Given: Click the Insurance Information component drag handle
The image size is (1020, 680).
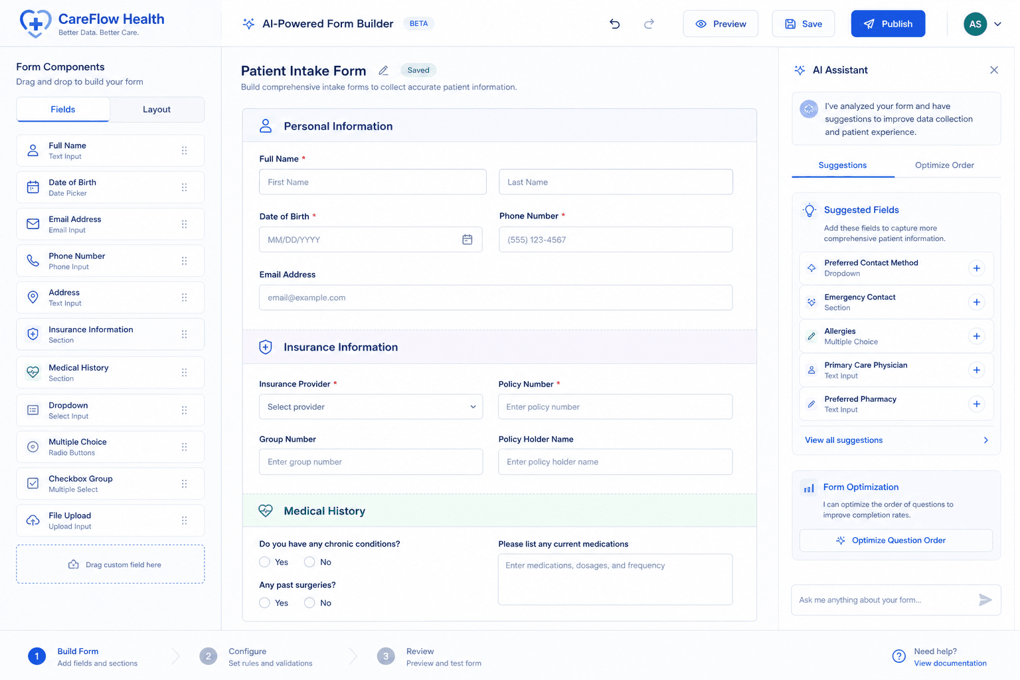Looking at the screenshot, I should (x=184, y=334).
